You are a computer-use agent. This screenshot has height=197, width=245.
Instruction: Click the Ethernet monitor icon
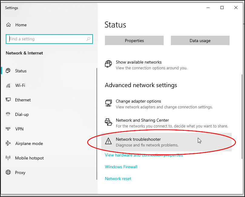pyautogui.click(x=8, y=100)
